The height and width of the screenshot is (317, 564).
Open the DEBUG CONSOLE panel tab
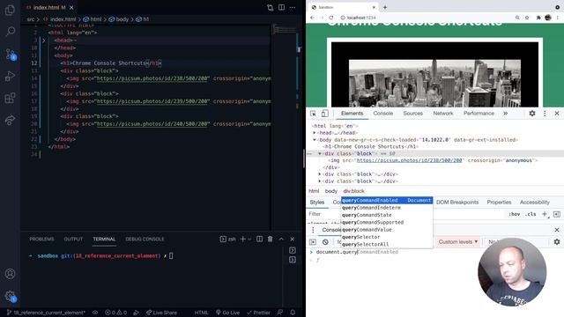pos(145,239)
